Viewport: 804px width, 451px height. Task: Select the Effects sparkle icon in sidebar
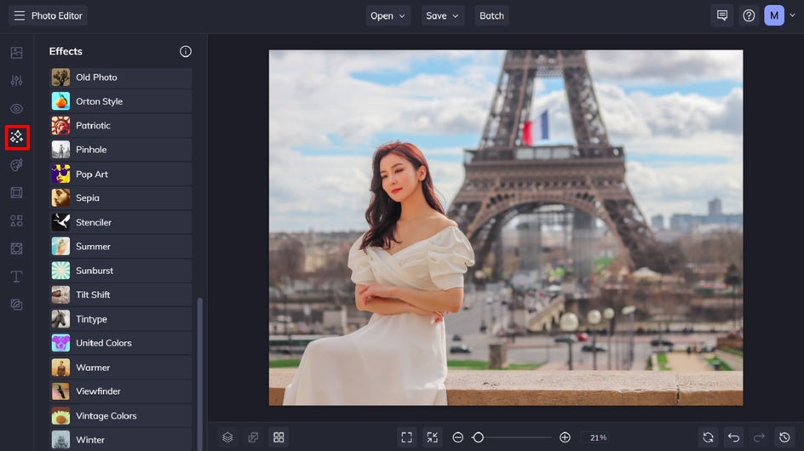[x=17, y=137]
